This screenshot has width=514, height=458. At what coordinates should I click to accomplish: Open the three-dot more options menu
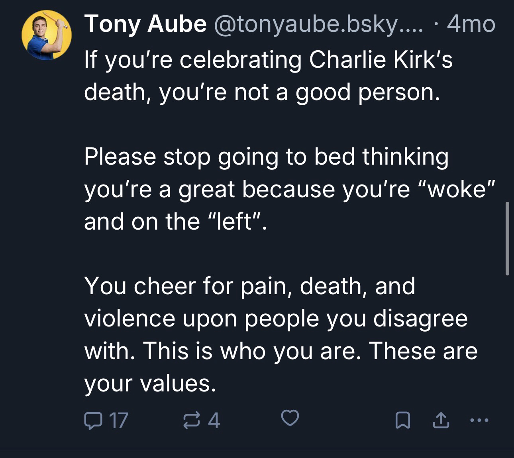pos(479,420)
